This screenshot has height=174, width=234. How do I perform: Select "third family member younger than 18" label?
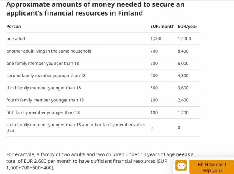44,88
